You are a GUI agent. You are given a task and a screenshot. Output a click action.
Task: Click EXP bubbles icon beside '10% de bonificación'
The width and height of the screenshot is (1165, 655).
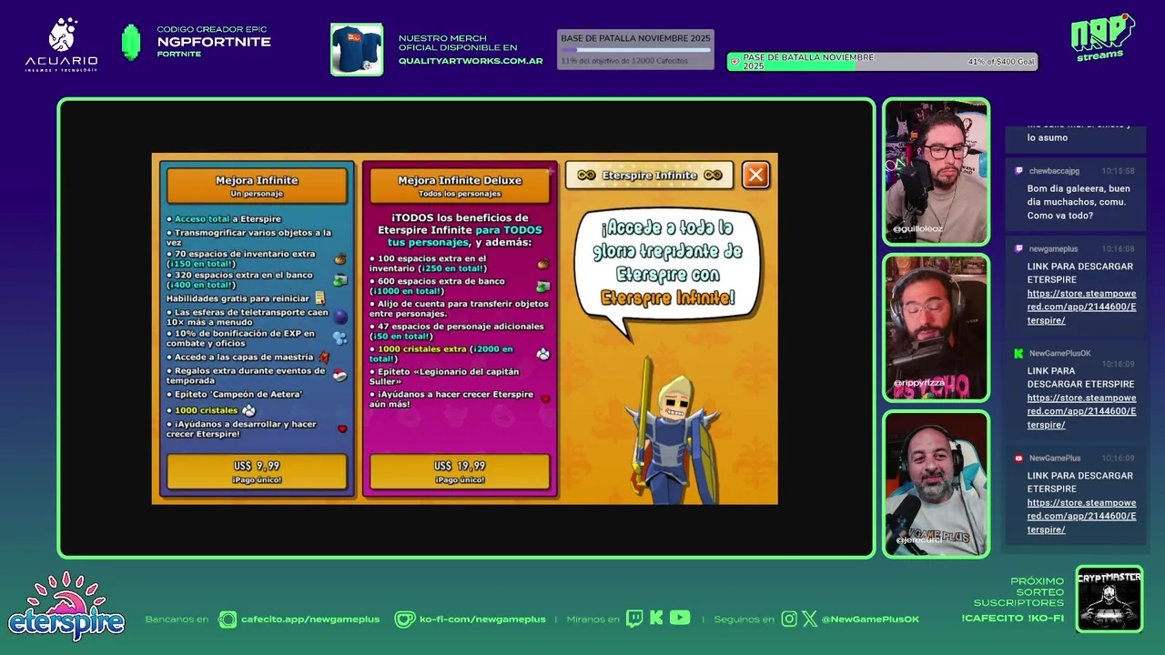click(x=339, y=338)
